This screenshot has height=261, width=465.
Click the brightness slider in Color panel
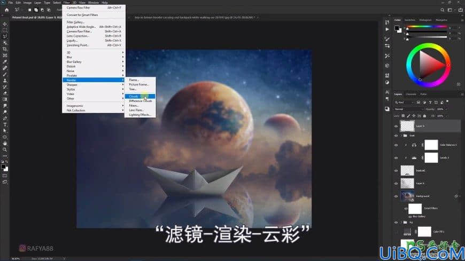pos(427,37)
